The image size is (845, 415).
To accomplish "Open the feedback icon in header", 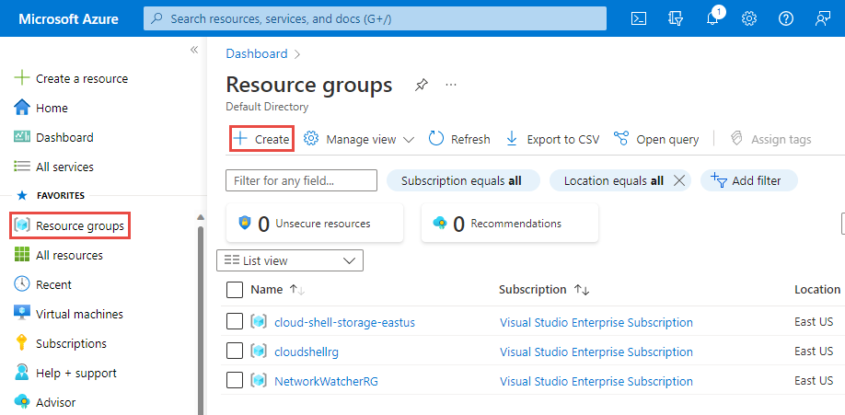I will 823,18.
